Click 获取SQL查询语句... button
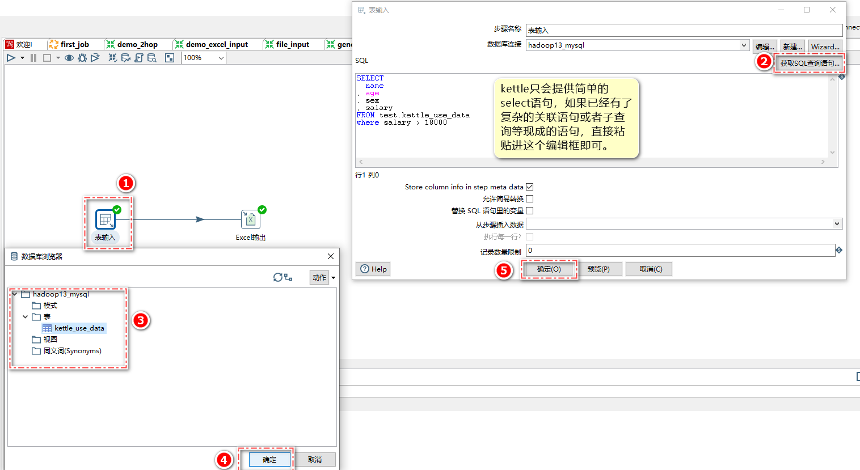860x470 pixels. coord(810,63)
